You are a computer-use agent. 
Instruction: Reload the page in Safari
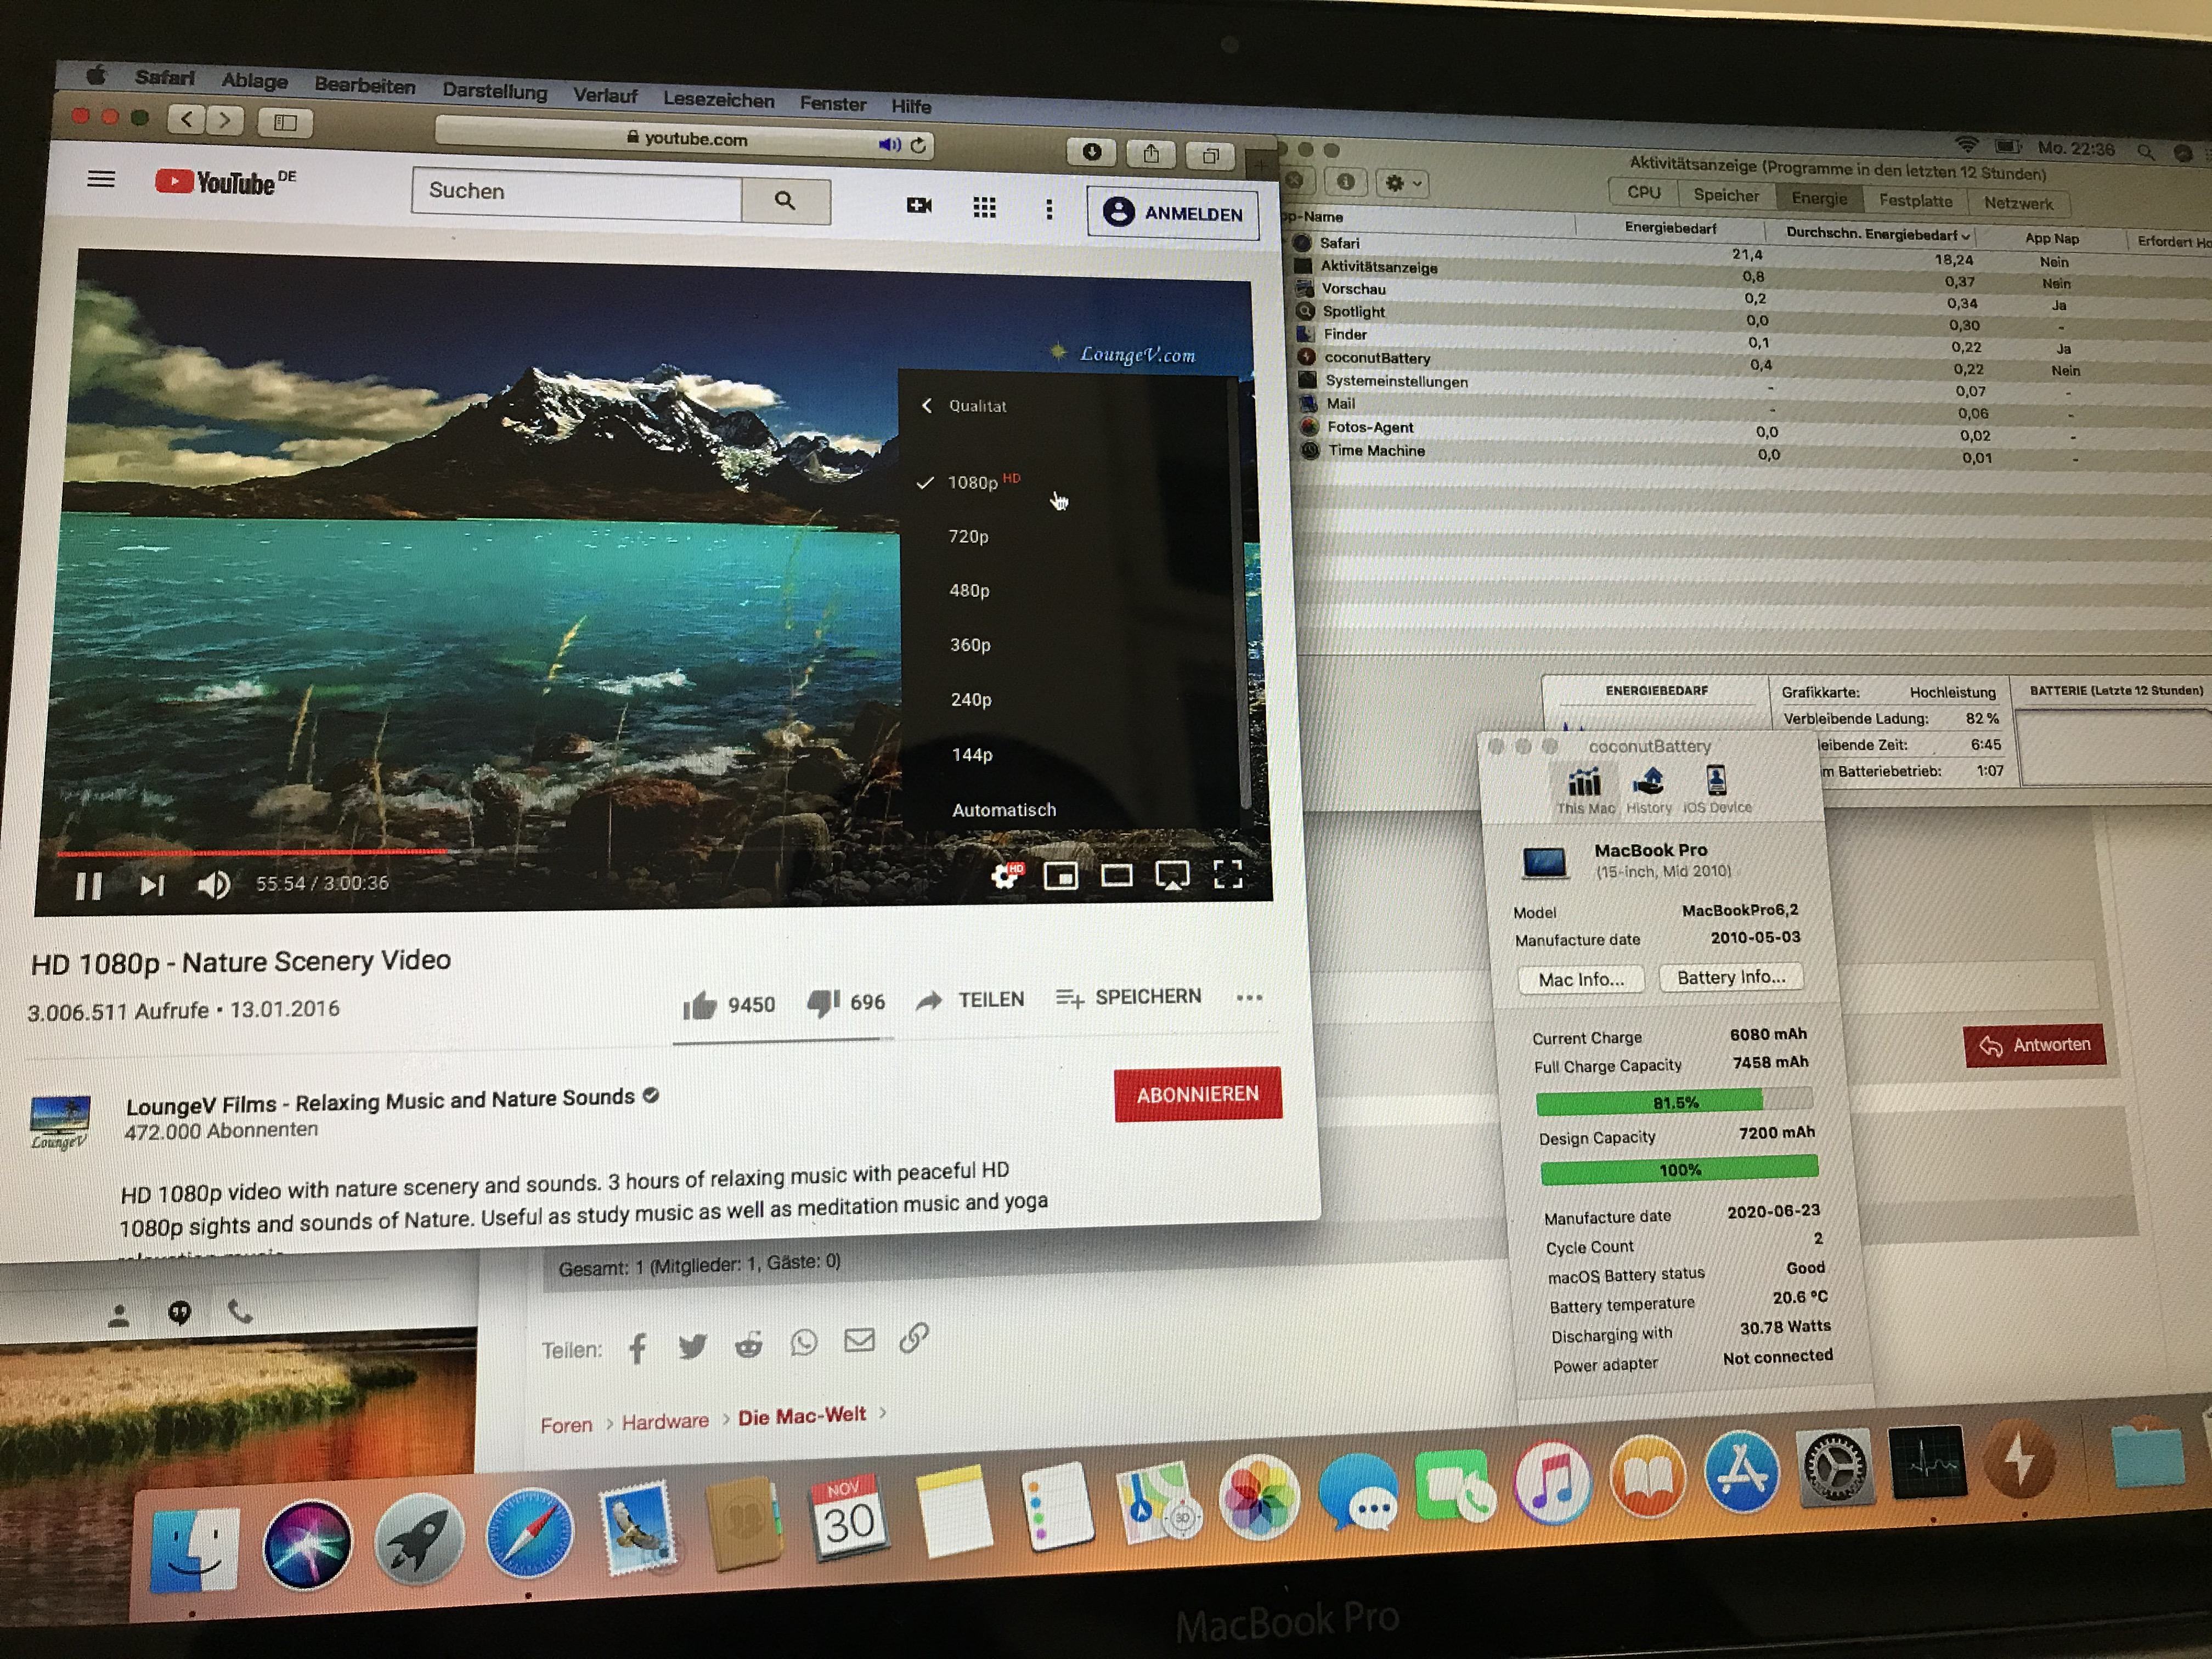point(918,145)
